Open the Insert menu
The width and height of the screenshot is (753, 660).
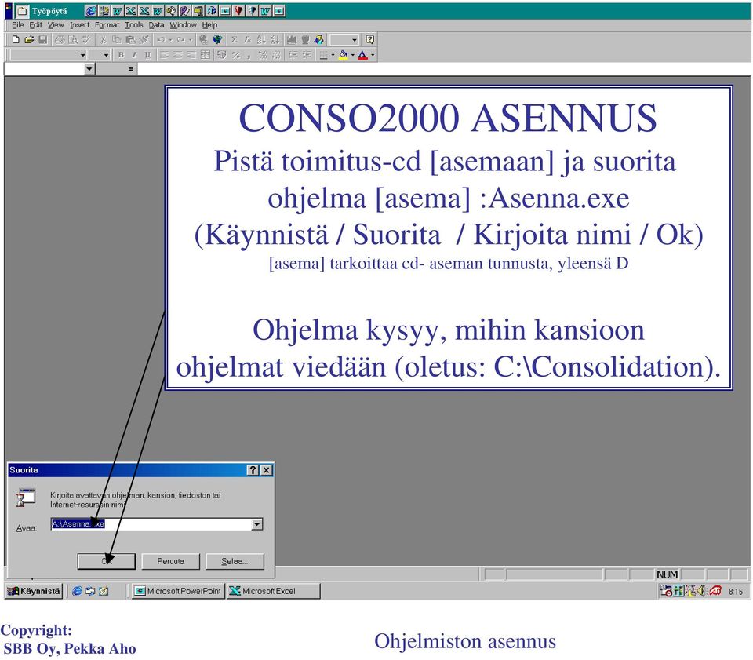80,25
